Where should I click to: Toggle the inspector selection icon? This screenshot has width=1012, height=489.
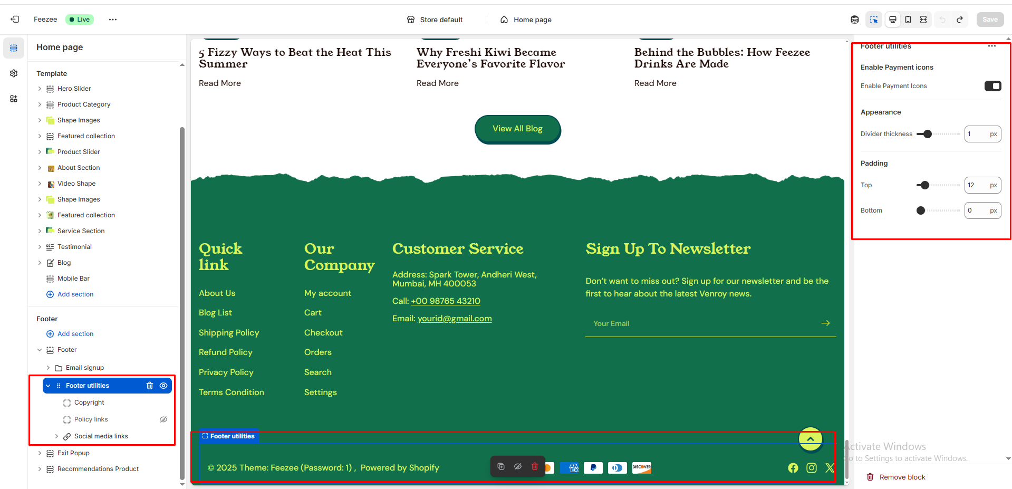874,20
